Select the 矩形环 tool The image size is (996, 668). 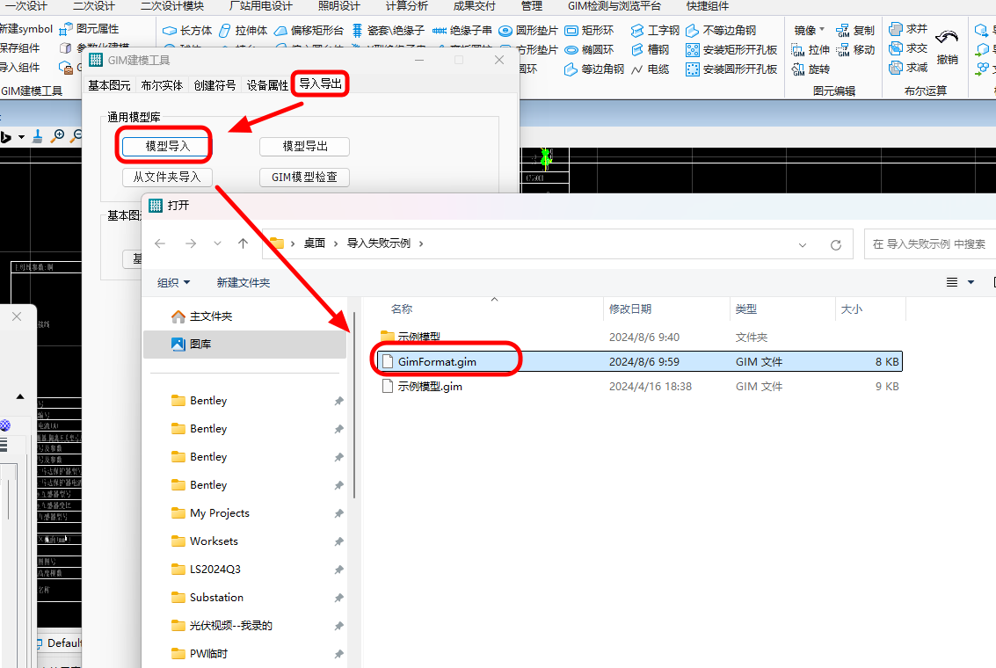tap(589, 31)
